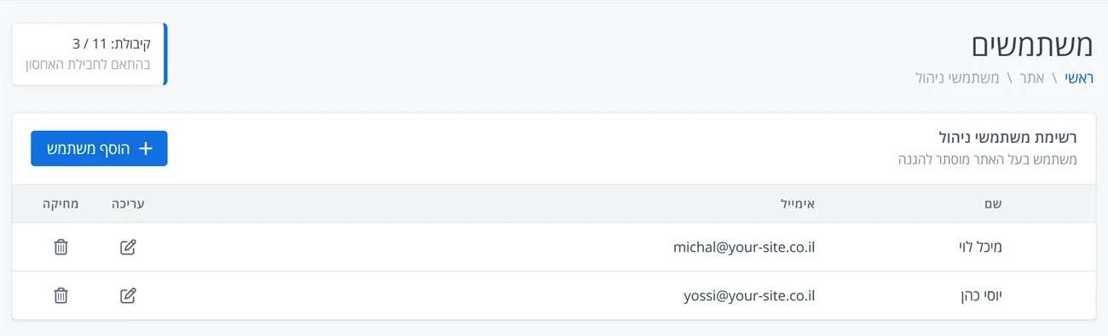The width and height of the screenshot is (1108, 336).
Task: Click the משתמשי ניהול breadcrumb
Action: (956, 78)
